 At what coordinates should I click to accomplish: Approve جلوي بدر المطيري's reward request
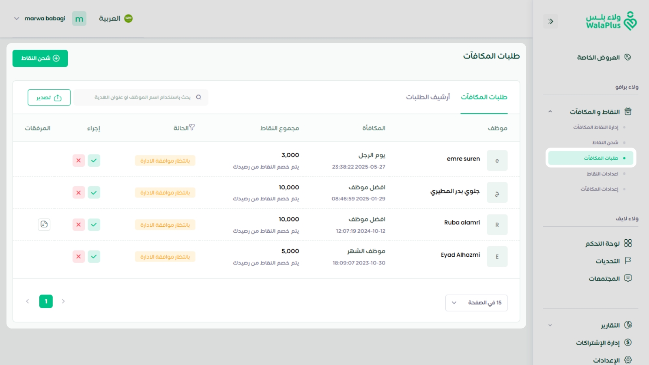click(94, 192)
